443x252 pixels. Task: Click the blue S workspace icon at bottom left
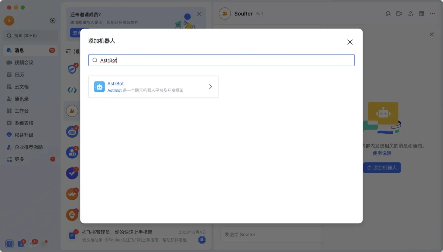(9, 244)
